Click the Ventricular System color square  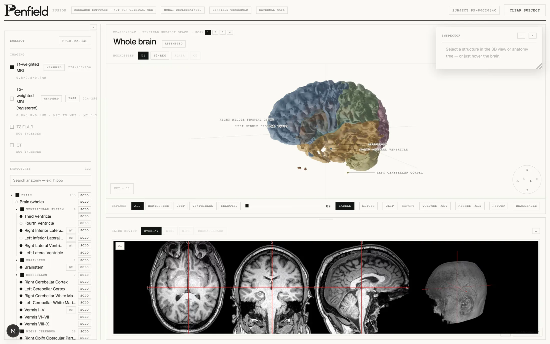22,209
